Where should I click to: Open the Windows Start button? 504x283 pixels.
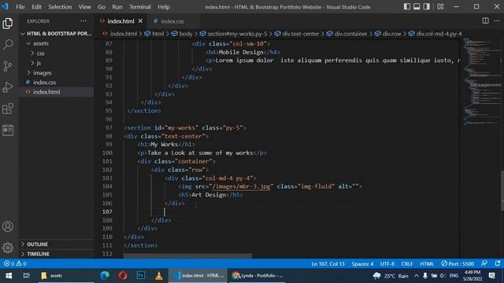9,276
